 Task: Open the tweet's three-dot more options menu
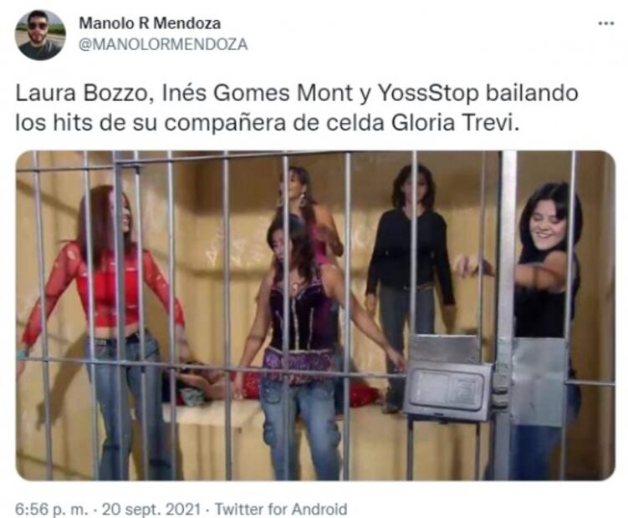[605, 23]
